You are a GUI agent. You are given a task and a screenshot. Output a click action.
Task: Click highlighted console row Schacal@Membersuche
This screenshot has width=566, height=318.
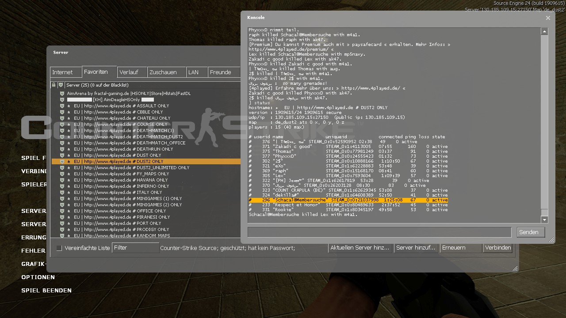click(348, 200)
